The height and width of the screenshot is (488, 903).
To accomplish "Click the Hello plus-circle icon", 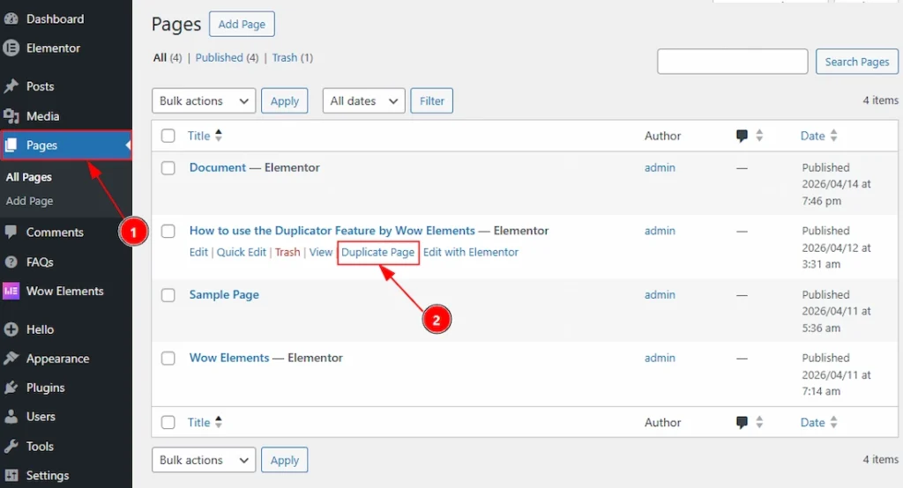I will click(11, 329).
